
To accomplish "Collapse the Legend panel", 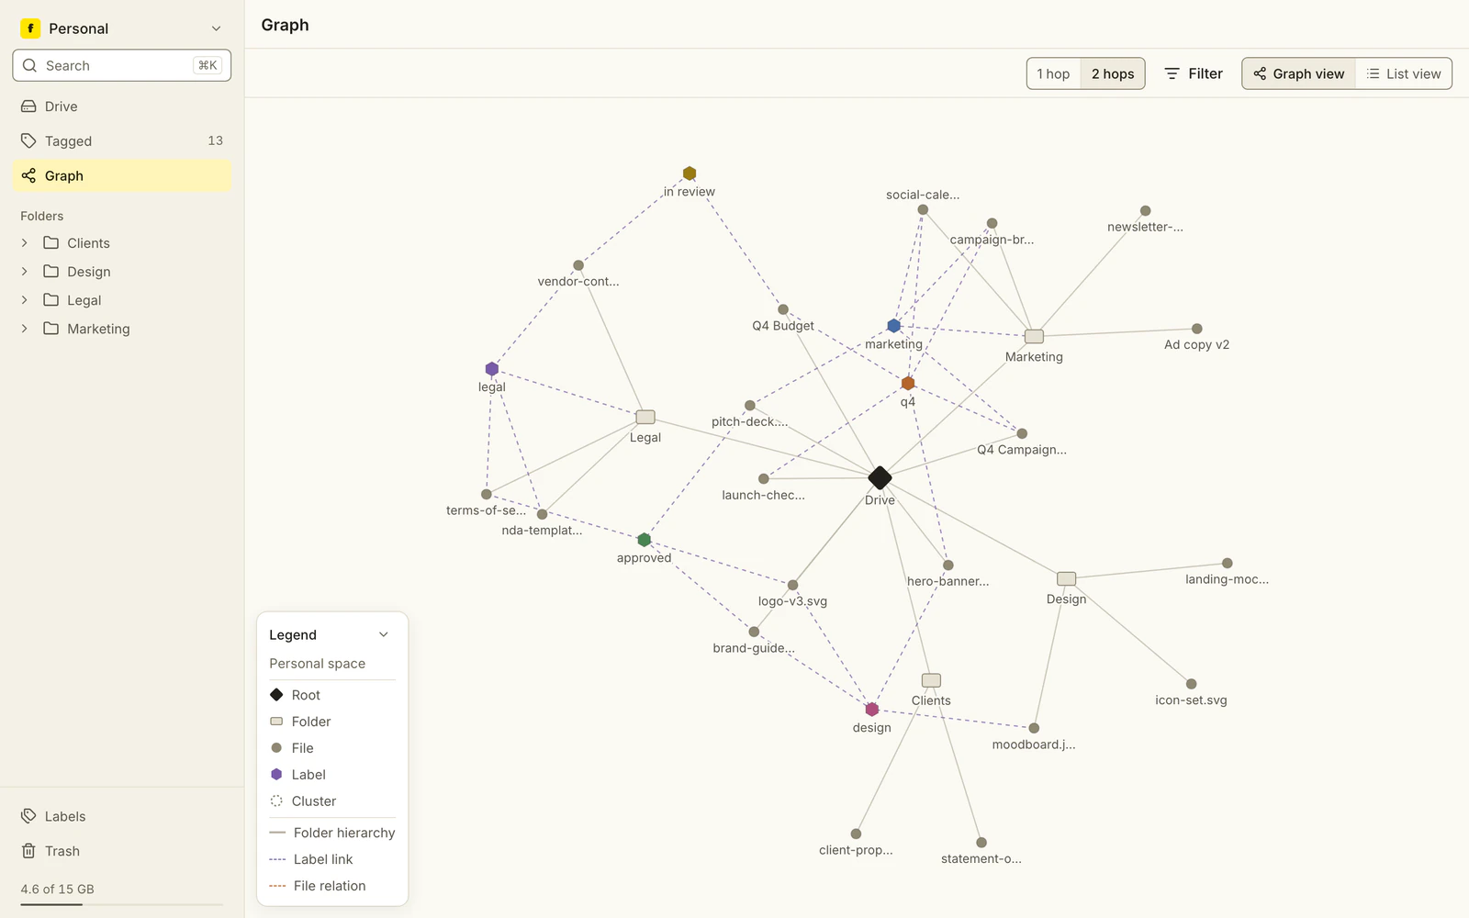I will (x=384, y=634).
